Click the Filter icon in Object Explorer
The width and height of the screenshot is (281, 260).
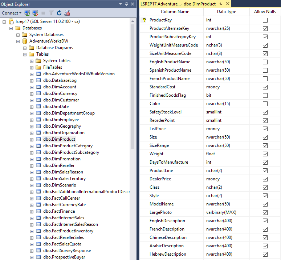[x=51, y=13]
